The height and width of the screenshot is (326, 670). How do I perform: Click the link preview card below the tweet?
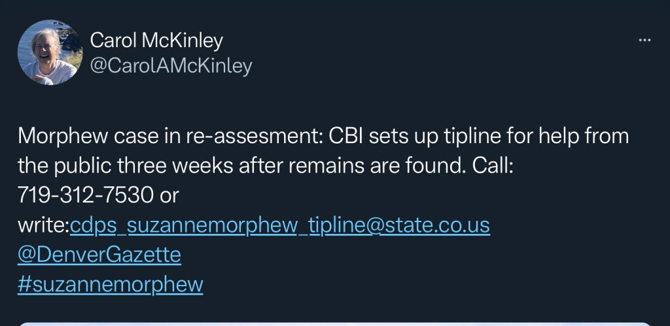[x=335, y=323]
